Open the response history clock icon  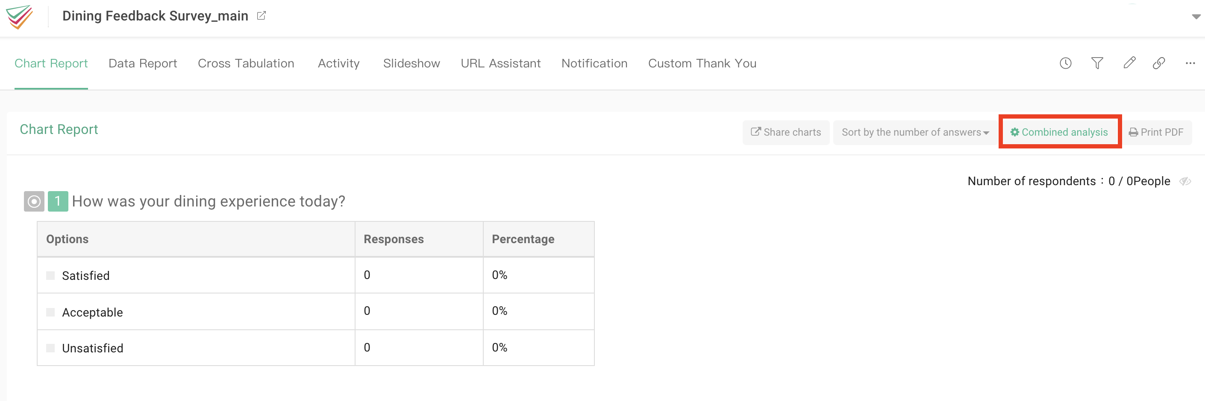pos(1066,63)
